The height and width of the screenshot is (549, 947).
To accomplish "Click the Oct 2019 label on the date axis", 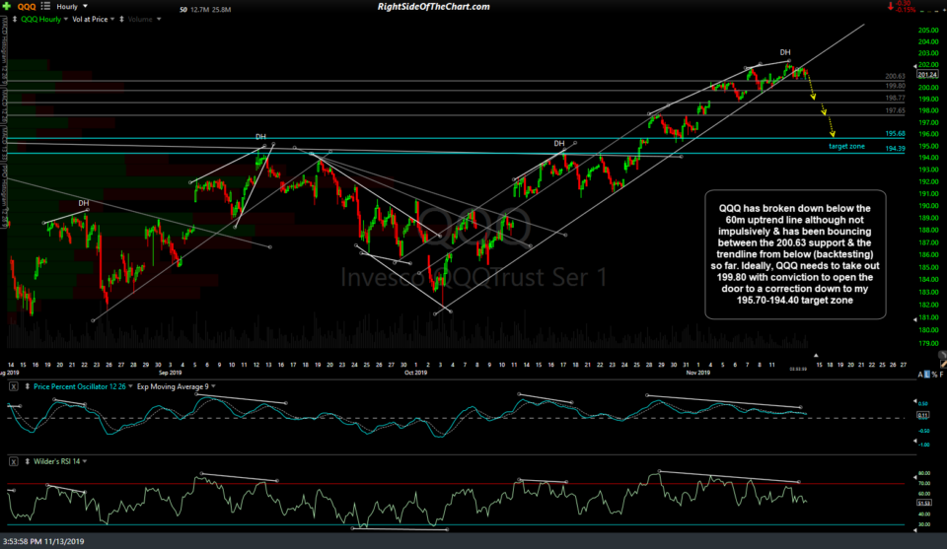I will click(x=415, y=373).
